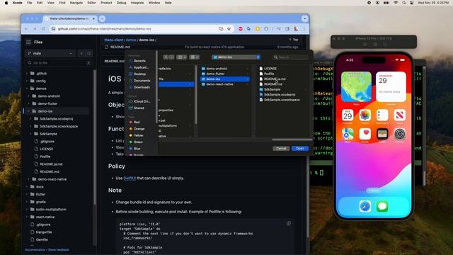Select iCloud Drive in the file dialog sidebar
This screenshot has width=453, height=255.
click(x=139, y=101)
